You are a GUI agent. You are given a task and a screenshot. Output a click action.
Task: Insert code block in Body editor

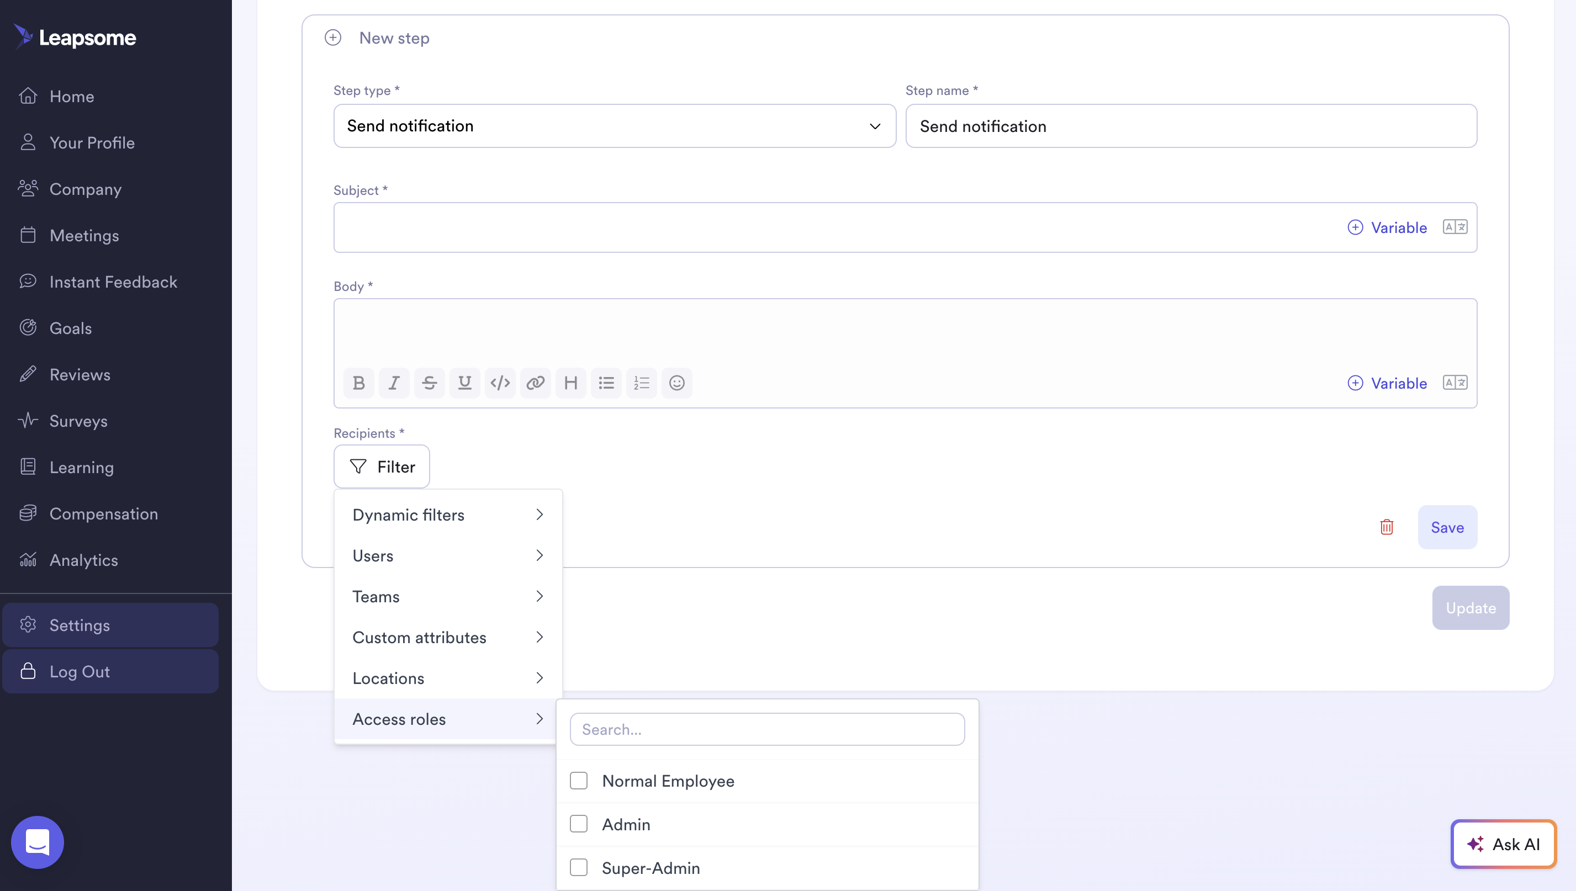[x=500, y=383]
